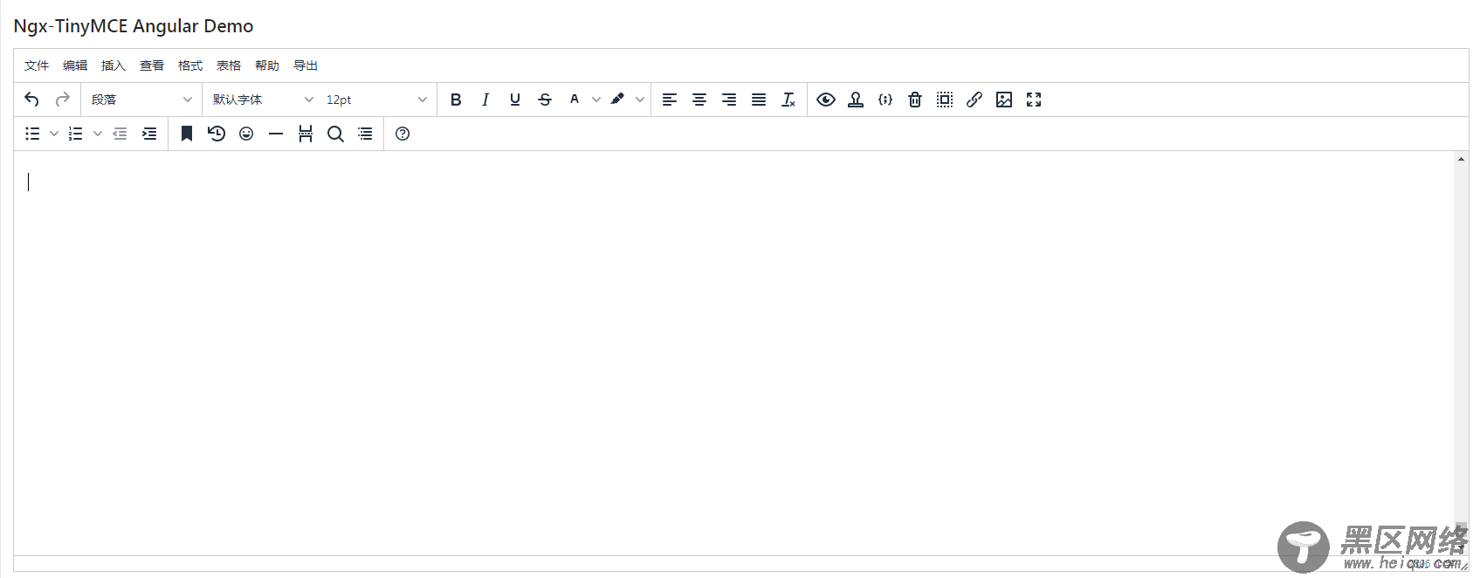Insert a table of contents

(365, 134)
